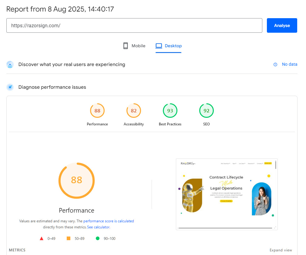
Task: Click the SEO label under the gauge
Action: [x=207, y=124]
